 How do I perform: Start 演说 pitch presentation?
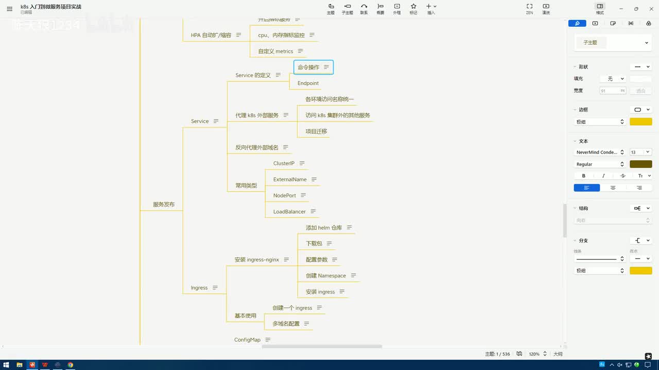(546, 9)
